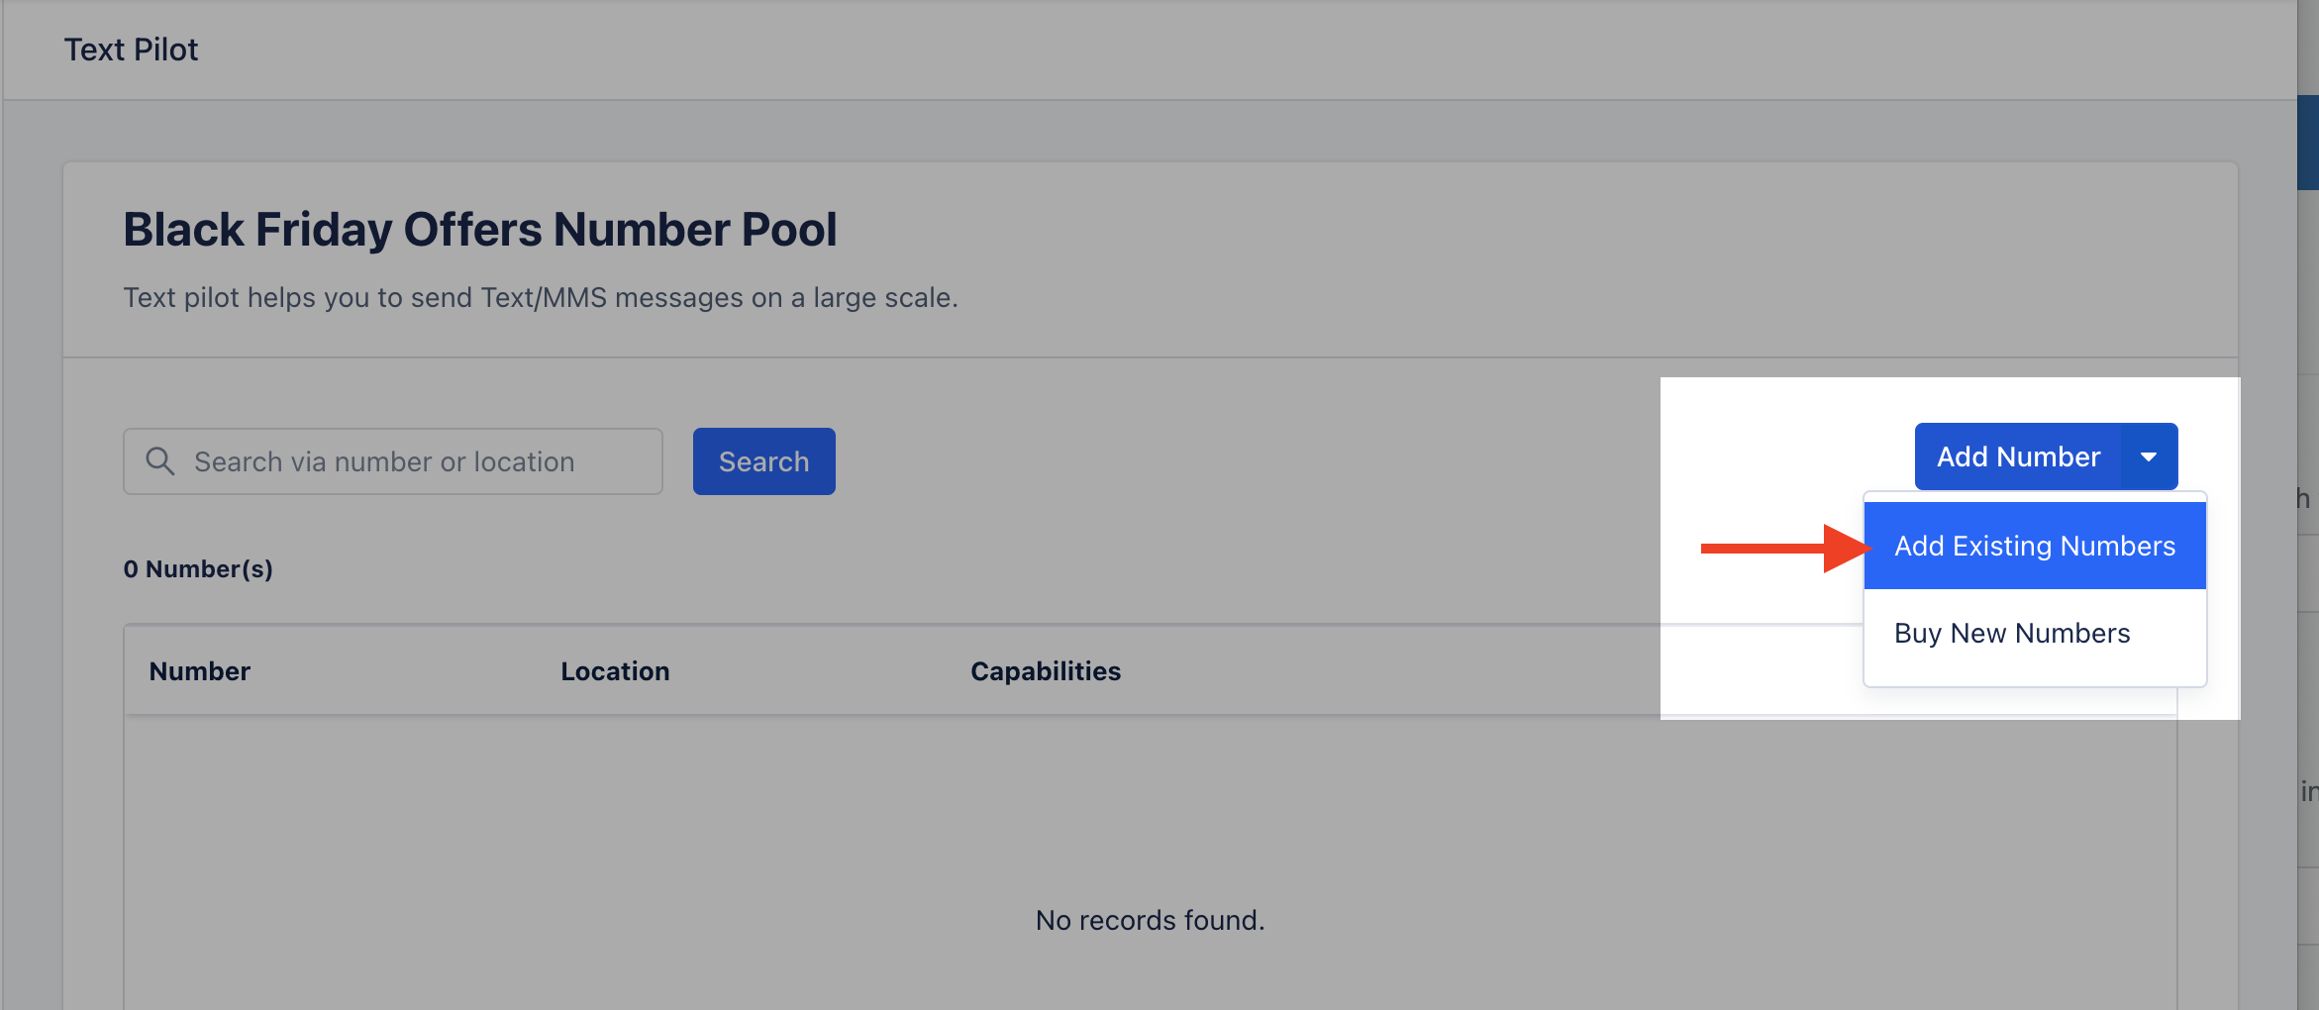Click the Text Pilot title in the header
Screen dimensions: 2319x1010
pos(131,50)
